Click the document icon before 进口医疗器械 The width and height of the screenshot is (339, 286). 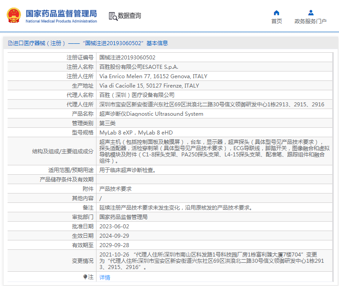tap(10, 43)
